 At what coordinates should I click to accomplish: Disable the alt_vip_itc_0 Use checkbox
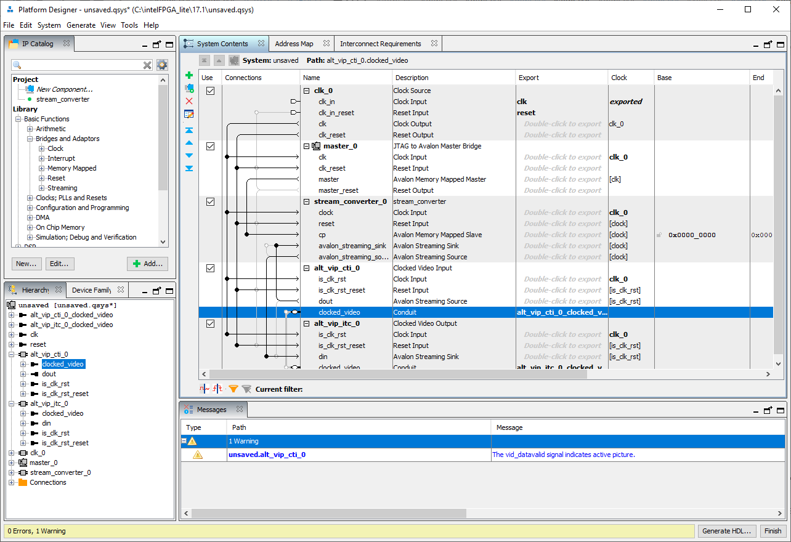[210, 323]
